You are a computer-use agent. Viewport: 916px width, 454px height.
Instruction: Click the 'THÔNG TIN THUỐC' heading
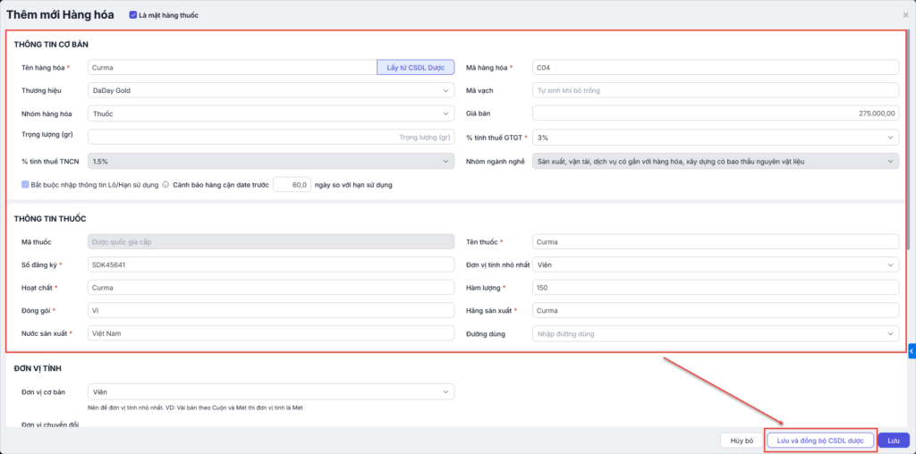(x=50, y=219)
